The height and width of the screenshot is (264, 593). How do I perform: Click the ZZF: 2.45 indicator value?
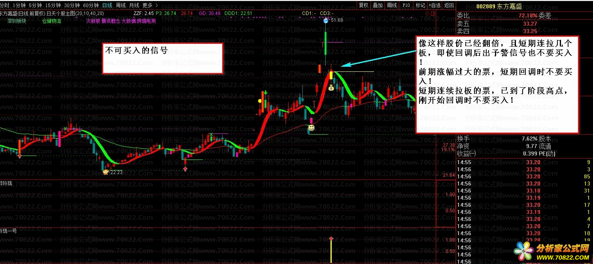click(x=144, y=13)
